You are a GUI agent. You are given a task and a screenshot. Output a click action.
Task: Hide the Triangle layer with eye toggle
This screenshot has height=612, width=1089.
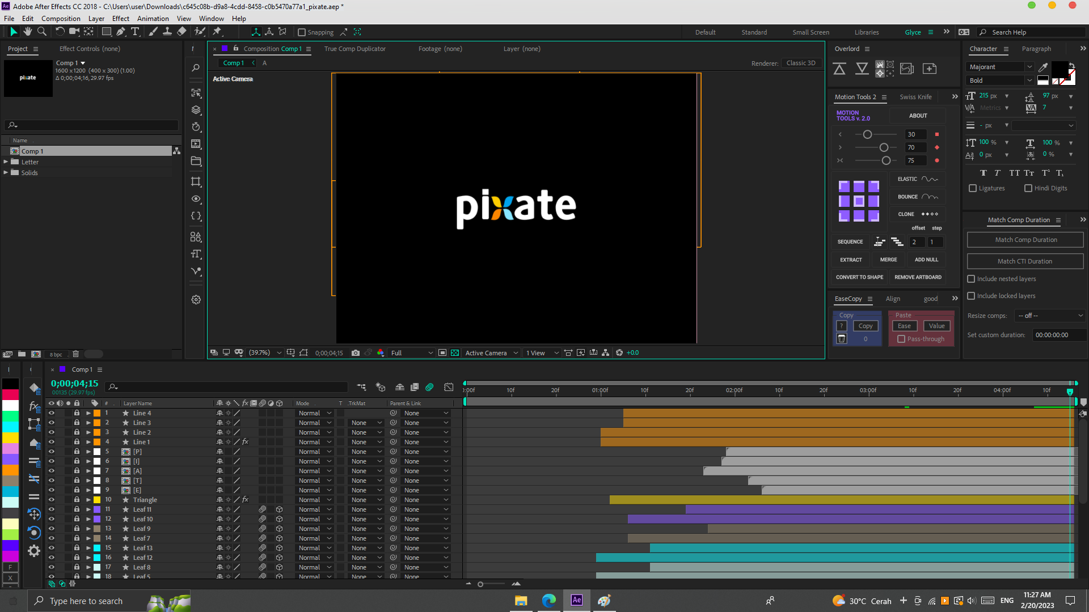pos(51,500)
